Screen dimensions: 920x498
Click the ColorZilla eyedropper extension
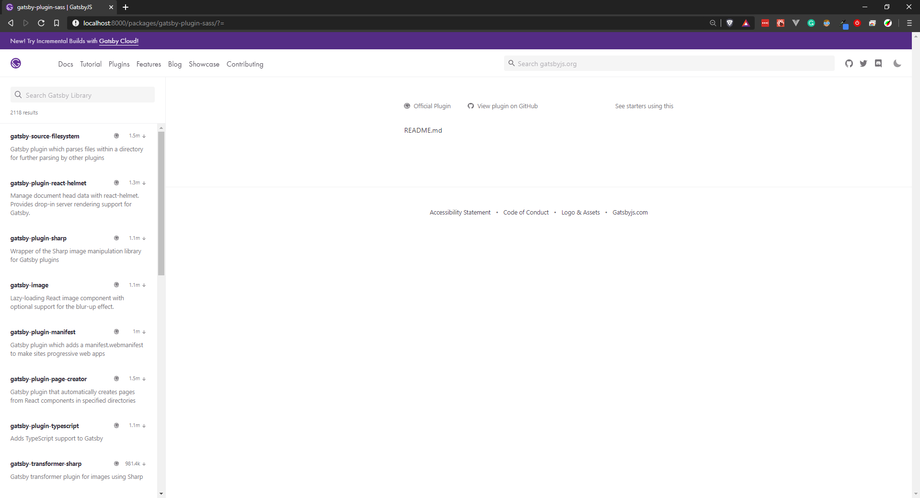(844, 23)
